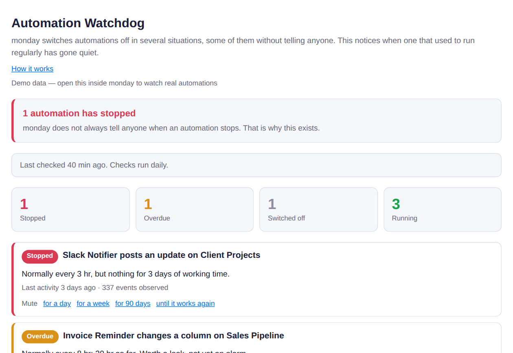Mute Slack Notifier for a week

click(93, 303)
